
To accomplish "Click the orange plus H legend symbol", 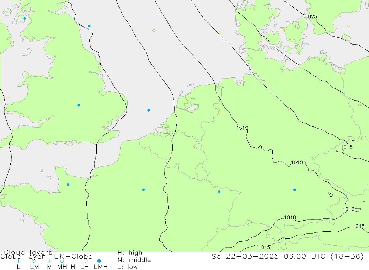I will pos(73,261).
